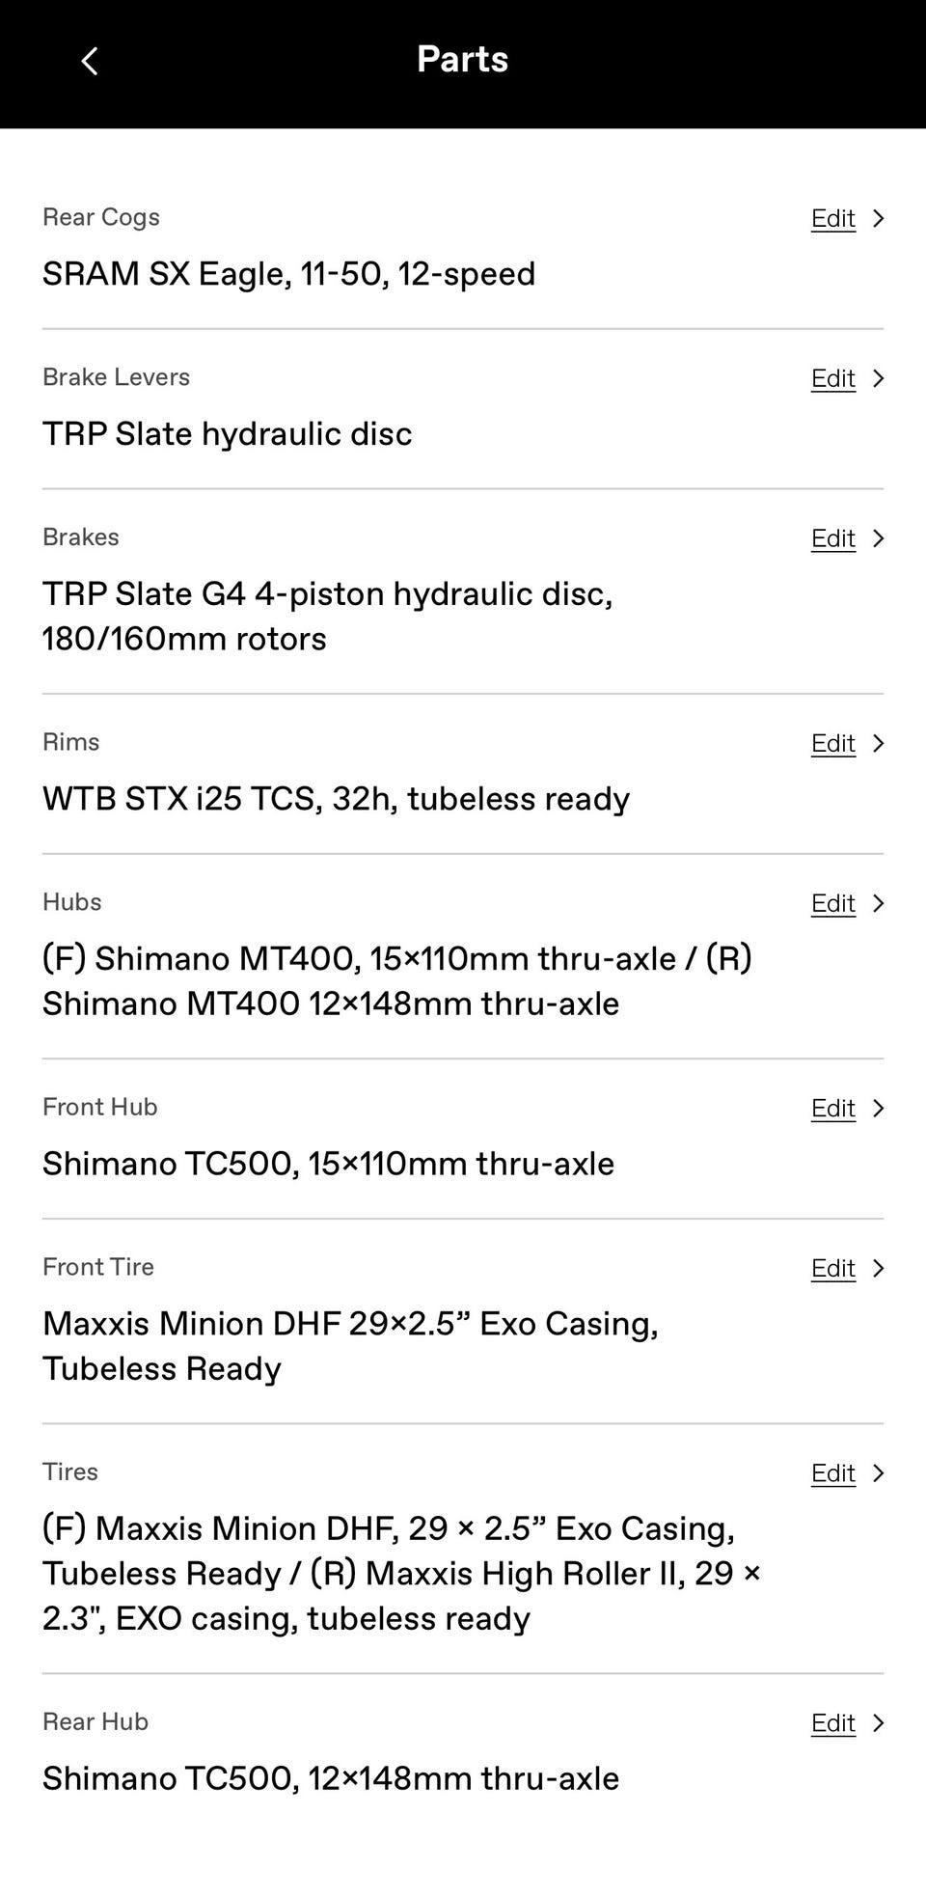Click Edit link for Brake Levers
926x1897 pixels.
832,379
